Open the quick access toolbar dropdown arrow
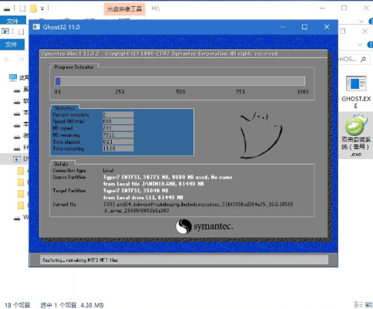Image resolution: width=373 pixels, height=309 pixels. [42, 8]
